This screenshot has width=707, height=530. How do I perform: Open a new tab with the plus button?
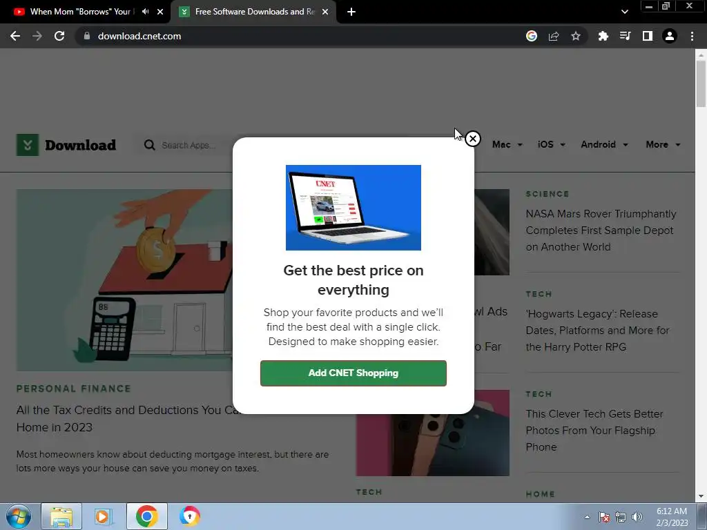click(351, 12)
